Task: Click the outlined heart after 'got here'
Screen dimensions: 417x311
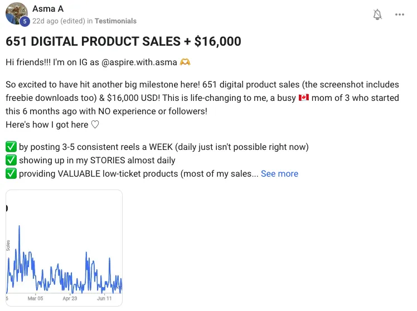Action: click(x=95, y=124)
